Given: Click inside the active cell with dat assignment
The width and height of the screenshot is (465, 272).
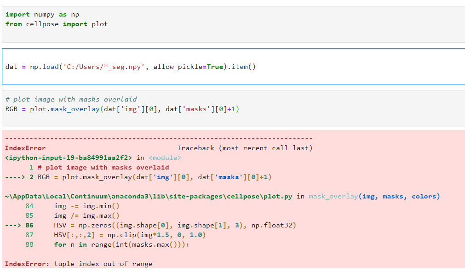Looking at the screenshot, I should (x=322, y=67).
